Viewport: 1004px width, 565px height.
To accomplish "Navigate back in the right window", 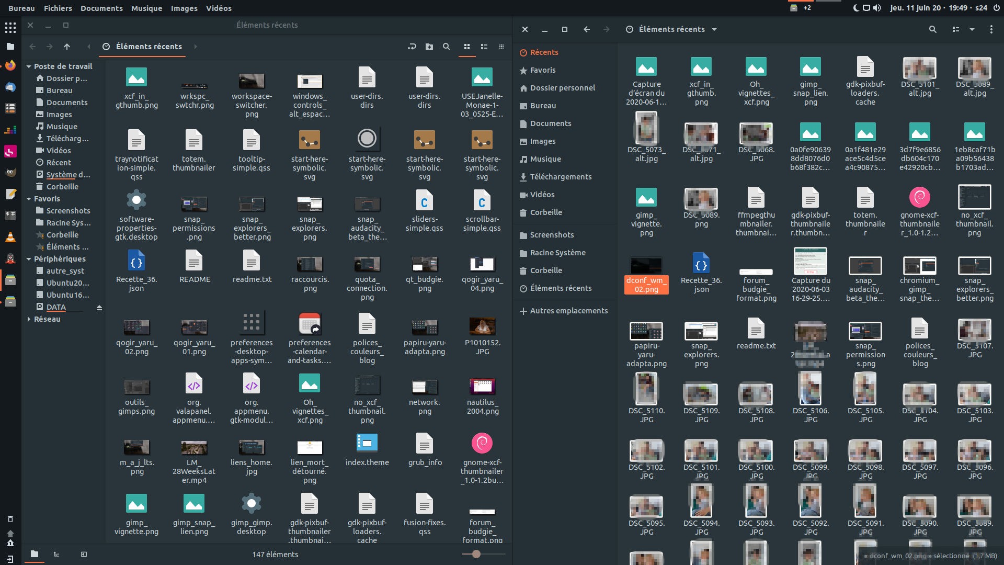I will 587,29.
